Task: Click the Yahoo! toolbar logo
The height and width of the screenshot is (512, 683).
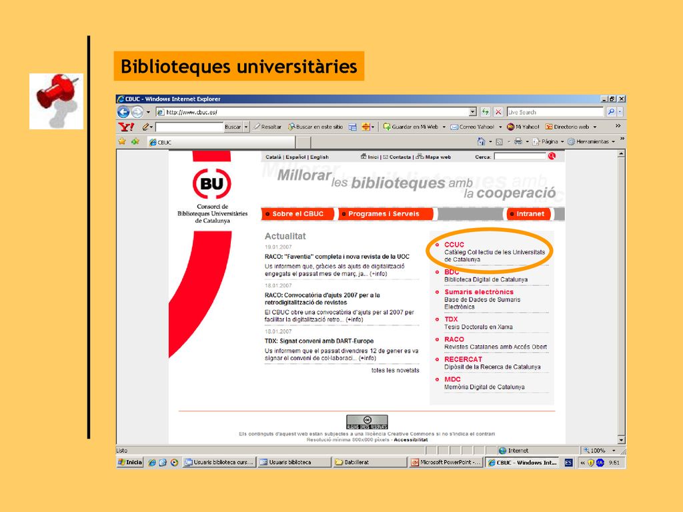Action: (x=126, y=127)
